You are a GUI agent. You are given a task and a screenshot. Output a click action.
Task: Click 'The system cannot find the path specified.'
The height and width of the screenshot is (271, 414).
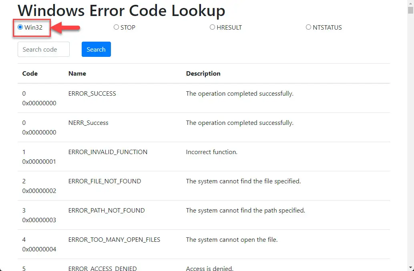pyautogui.click(x=245, y=211)
